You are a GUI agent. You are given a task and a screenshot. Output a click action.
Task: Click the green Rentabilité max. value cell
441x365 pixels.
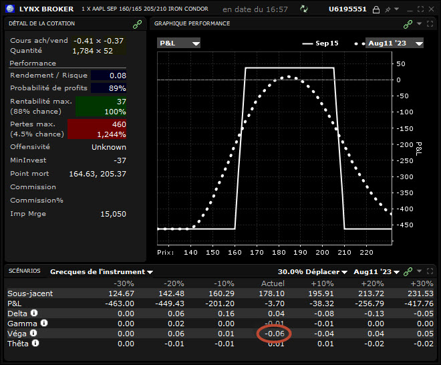101,106
